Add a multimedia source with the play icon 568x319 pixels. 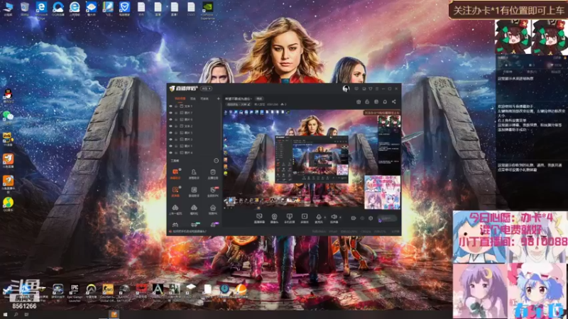tap(305, 218)
